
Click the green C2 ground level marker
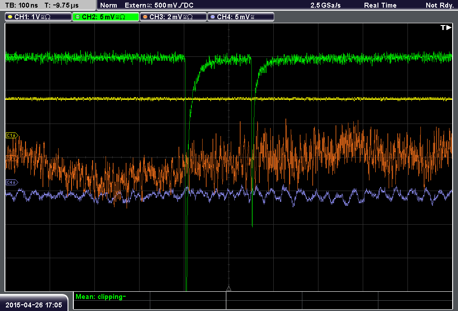click(11, 57)
